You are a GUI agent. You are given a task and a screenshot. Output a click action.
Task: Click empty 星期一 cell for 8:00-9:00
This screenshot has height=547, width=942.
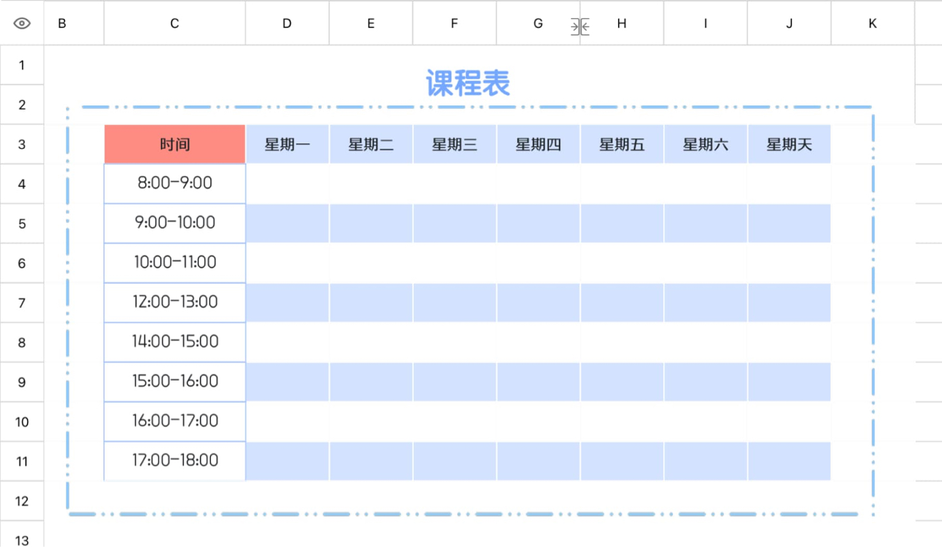coord(287,184)
